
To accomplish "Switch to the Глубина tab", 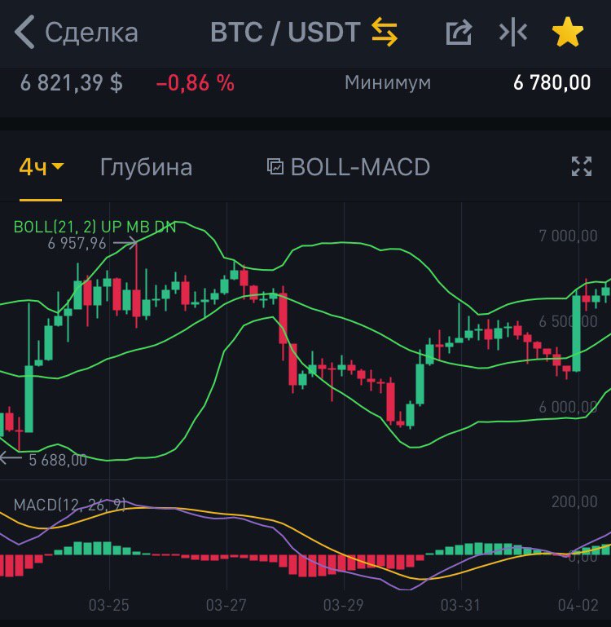I will coord(146,167).
